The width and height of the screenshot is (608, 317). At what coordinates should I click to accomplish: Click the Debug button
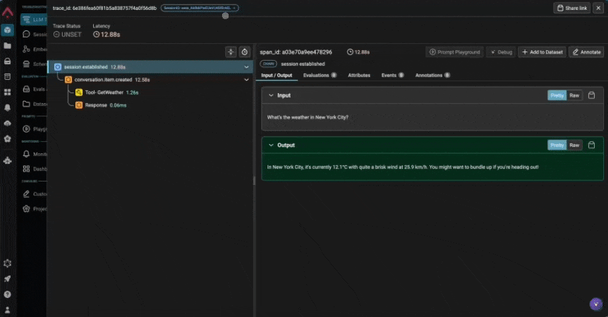pyautogui.click(x=501, y=52)
